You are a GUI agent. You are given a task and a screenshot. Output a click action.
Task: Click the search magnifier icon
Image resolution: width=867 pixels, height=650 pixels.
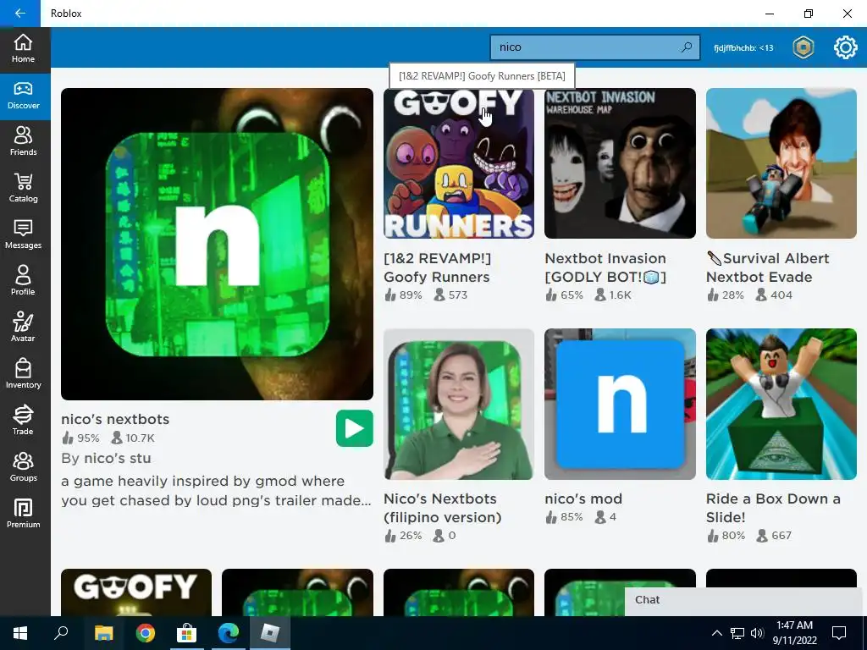click(686, 47)
